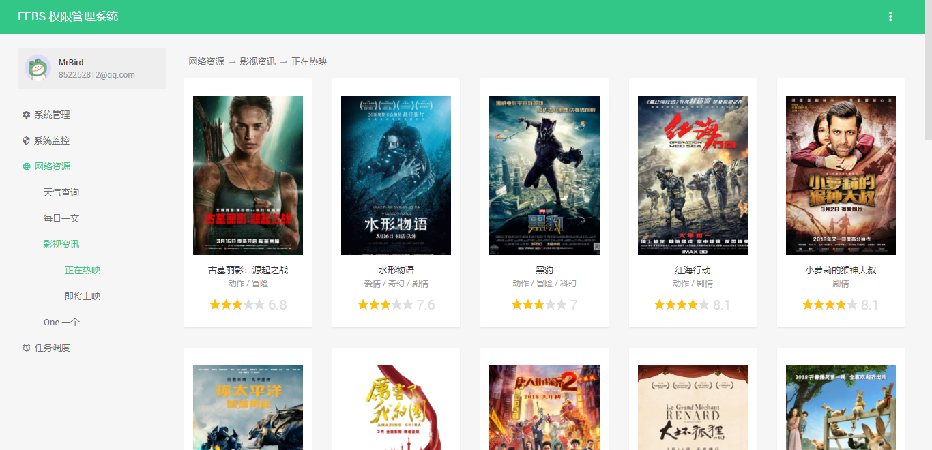This screenshot has width=932, height=450.
Task: Open the rabbit movie poster in second row
Action: (841, 408)
